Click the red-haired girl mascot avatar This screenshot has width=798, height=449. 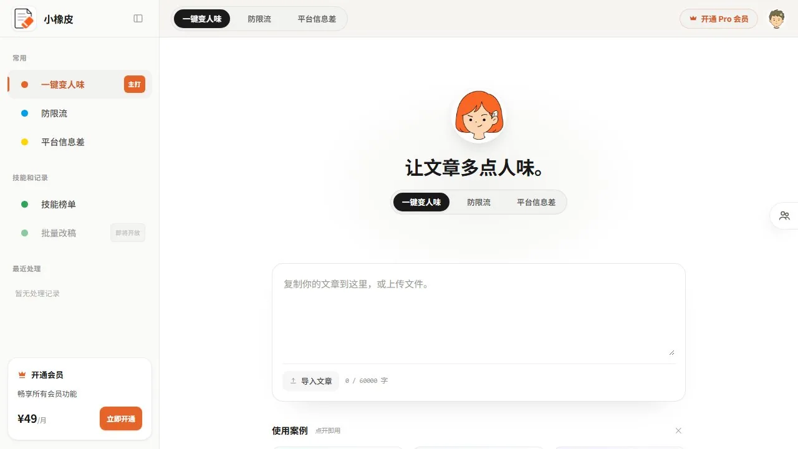478,115
